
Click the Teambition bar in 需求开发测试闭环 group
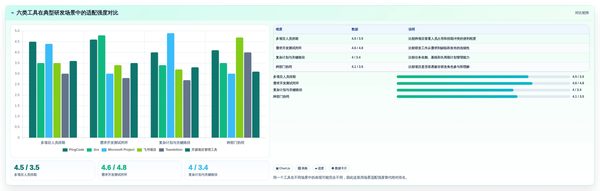coord(126,108)
